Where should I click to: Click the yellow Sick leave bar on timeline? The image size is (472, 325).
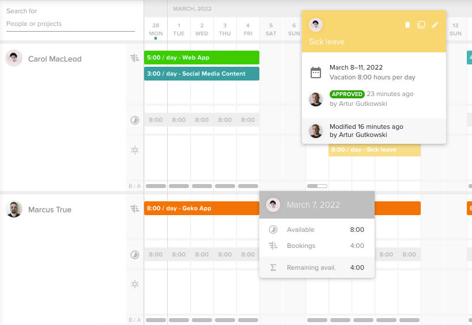[x=374, y=150]
